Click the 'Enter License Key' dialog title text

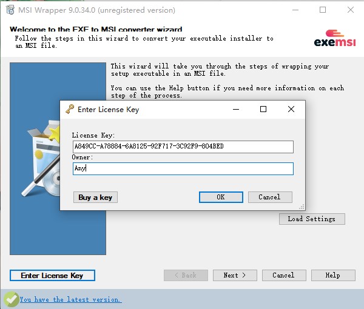point(109,110)
